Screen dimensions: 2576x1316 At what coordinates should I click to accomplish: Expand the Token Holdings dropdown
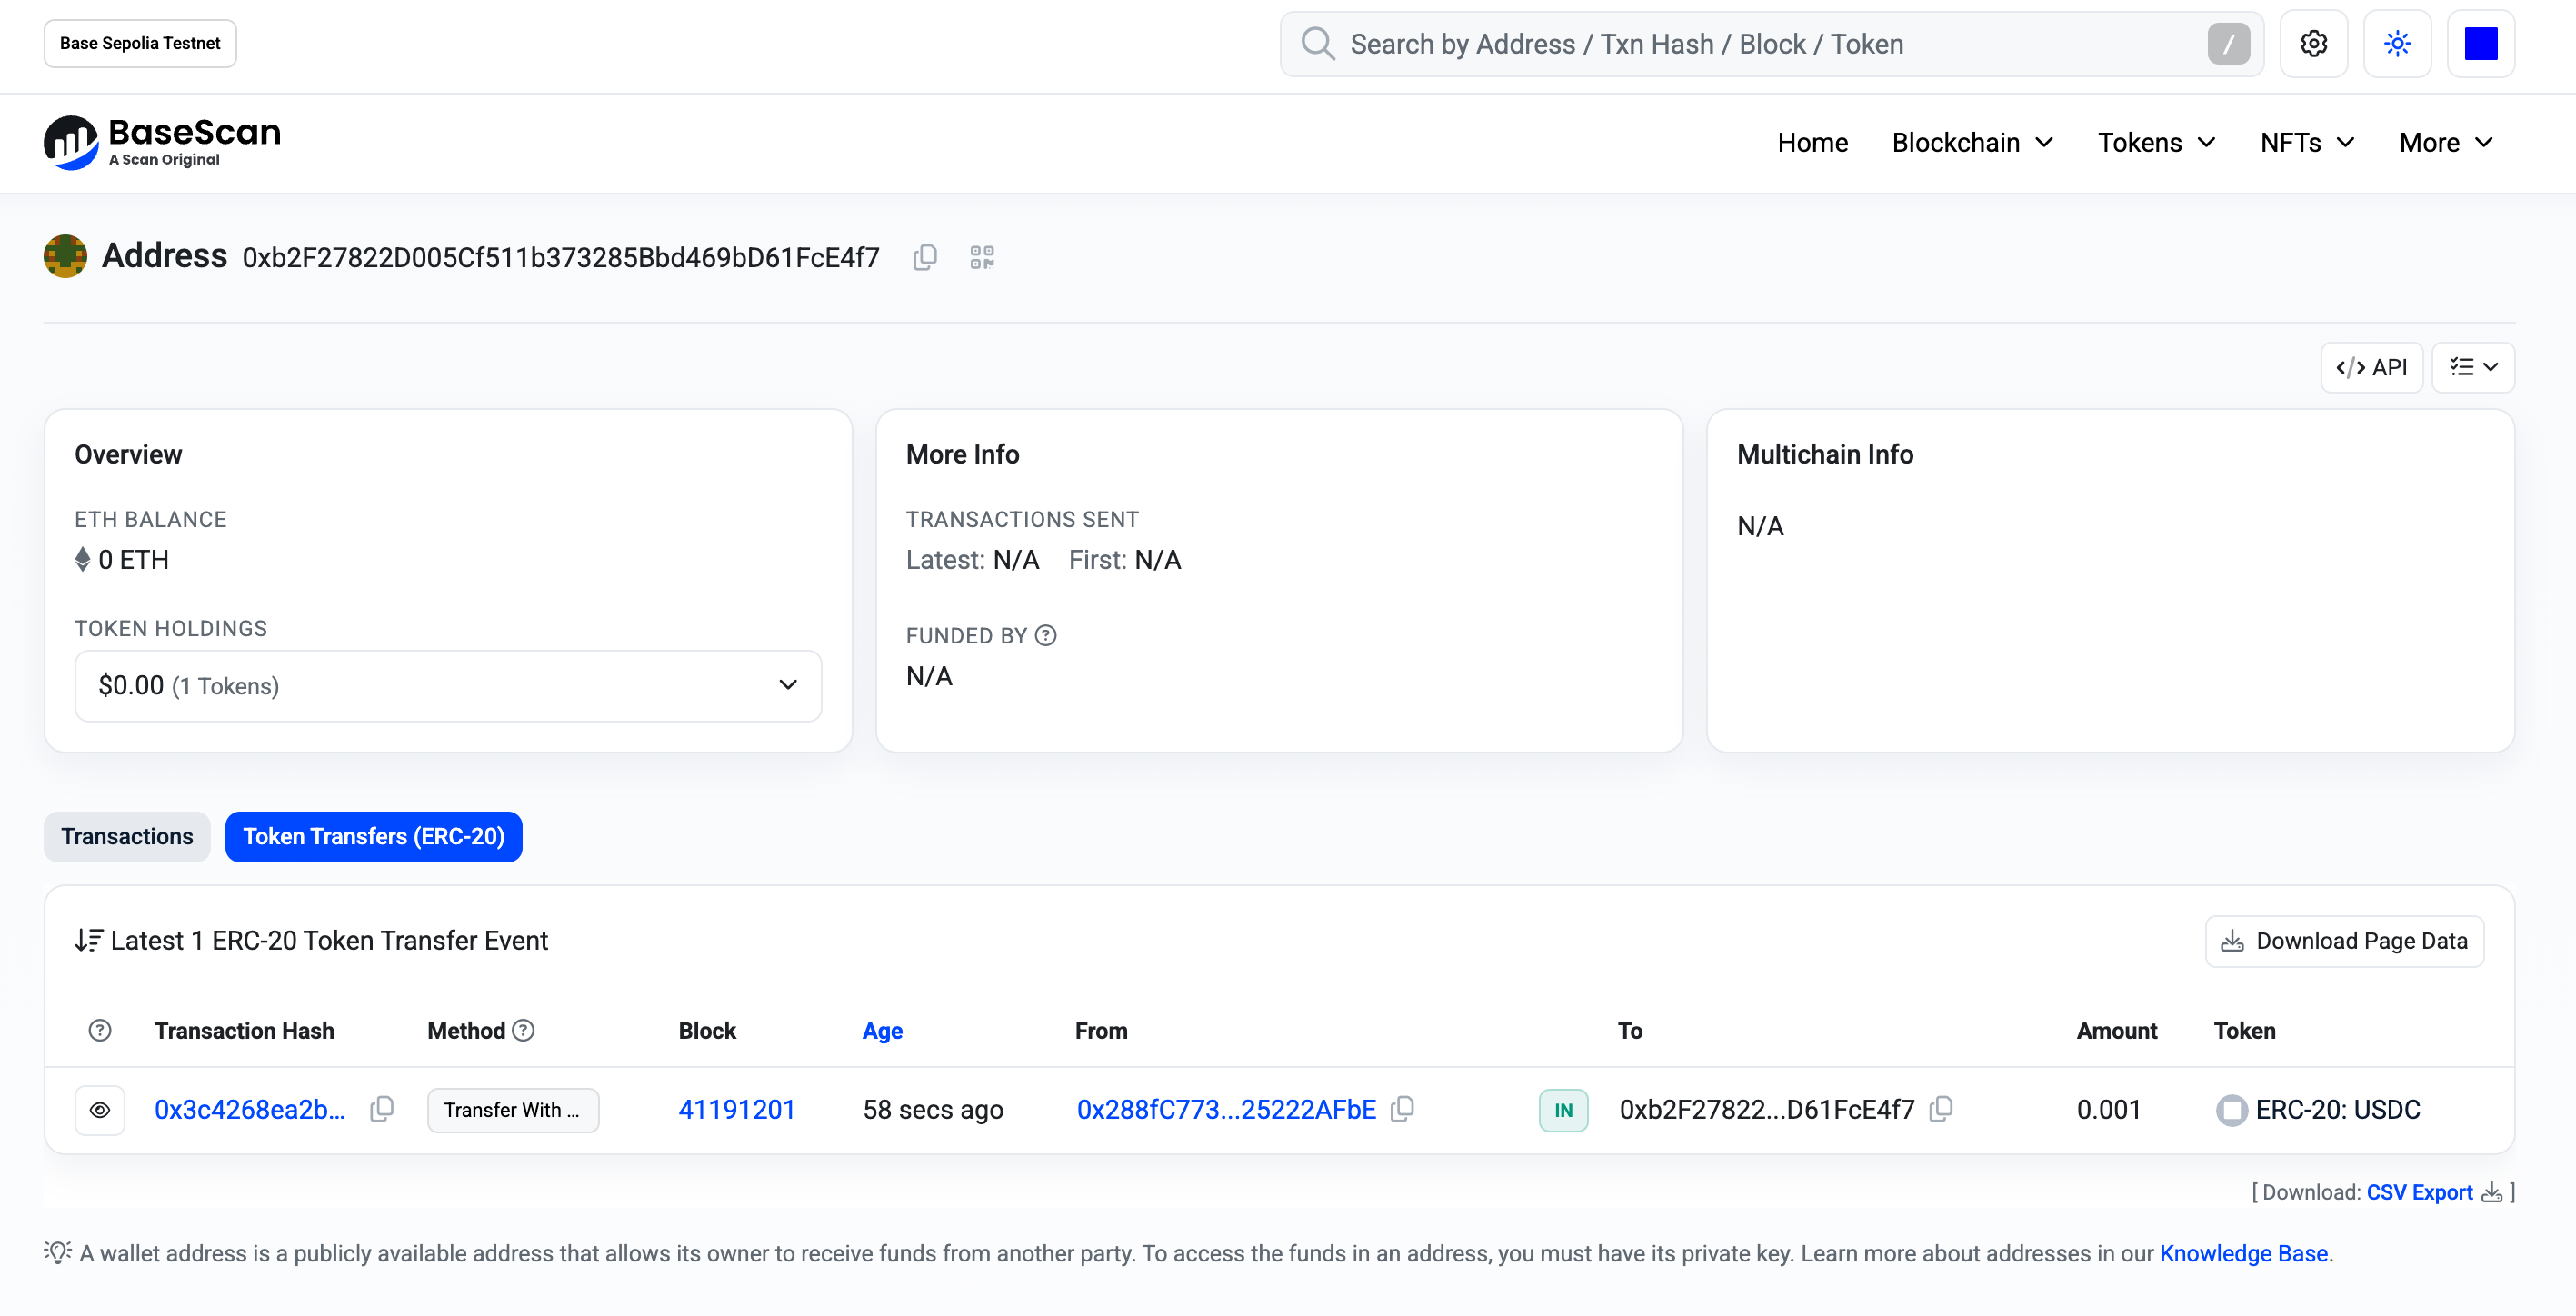point(448,686)
